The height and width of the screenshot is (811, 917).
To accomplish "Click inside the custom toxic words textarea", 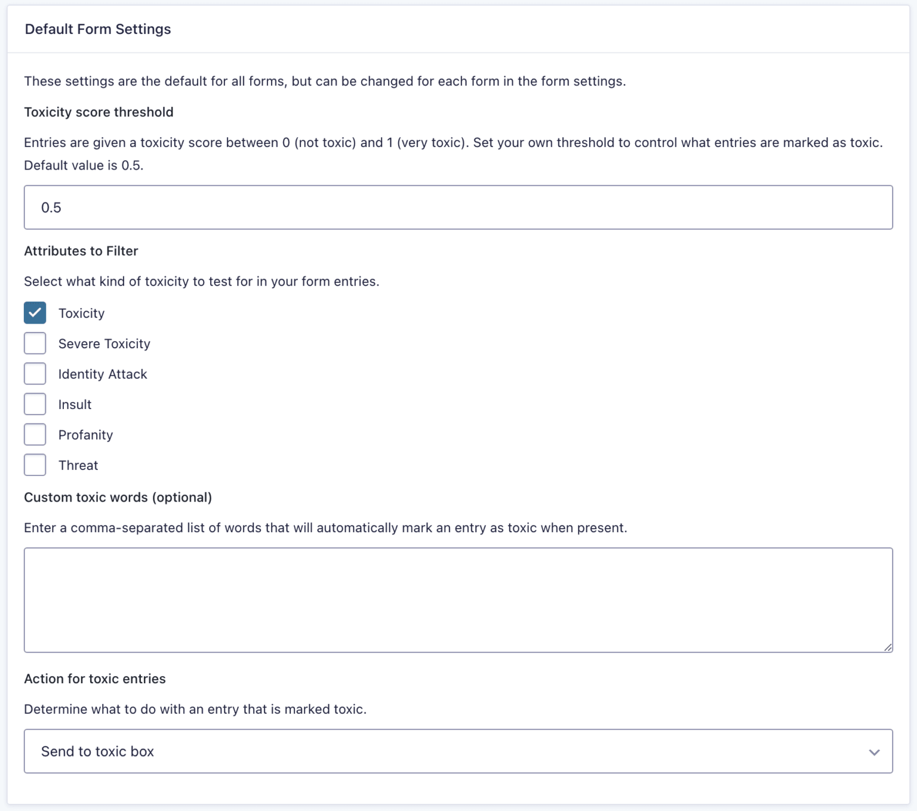I will click(x=458, y=600).
